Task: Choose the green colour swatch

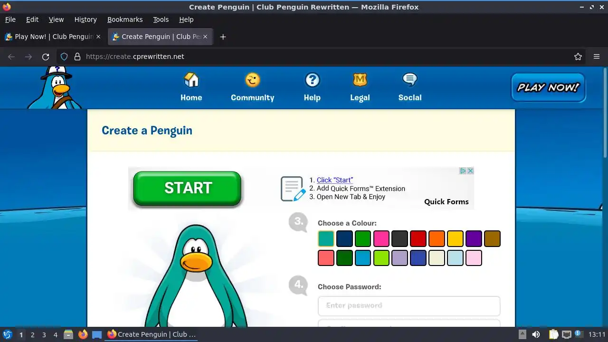Action: 363,238
